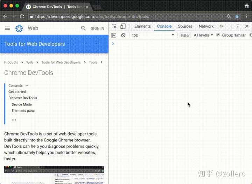
Task: Activate the inspect element picker icon
Action: 114,26
